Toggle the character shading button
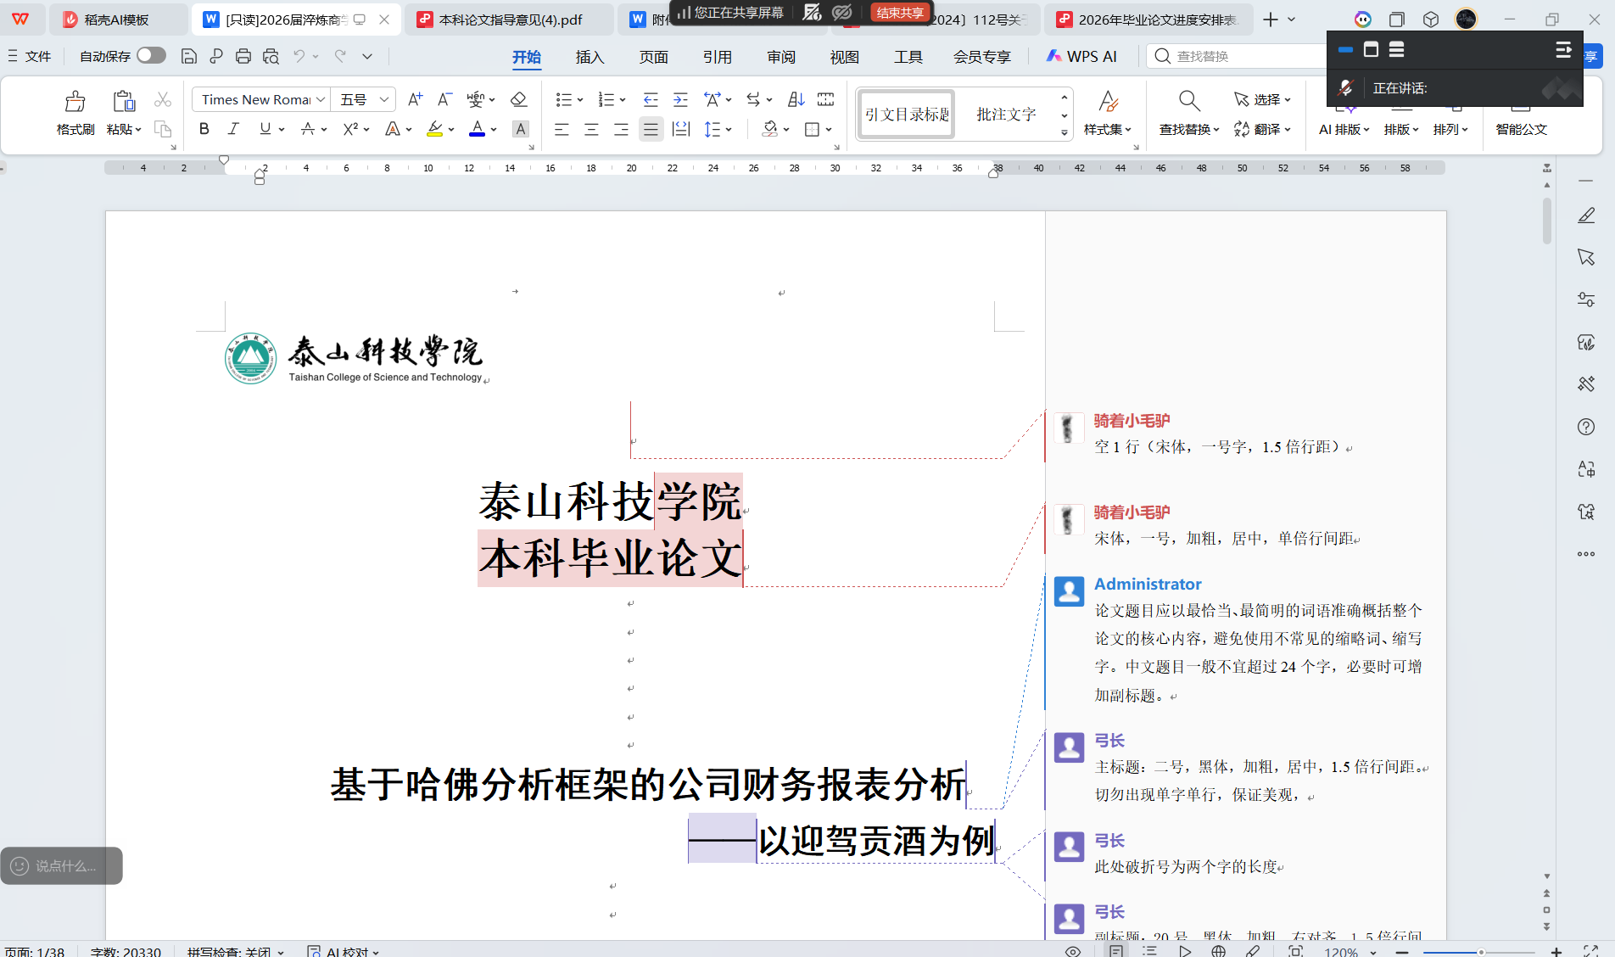Image resolution: width=1615 pixels, height=957 pixels. (521, 129)
